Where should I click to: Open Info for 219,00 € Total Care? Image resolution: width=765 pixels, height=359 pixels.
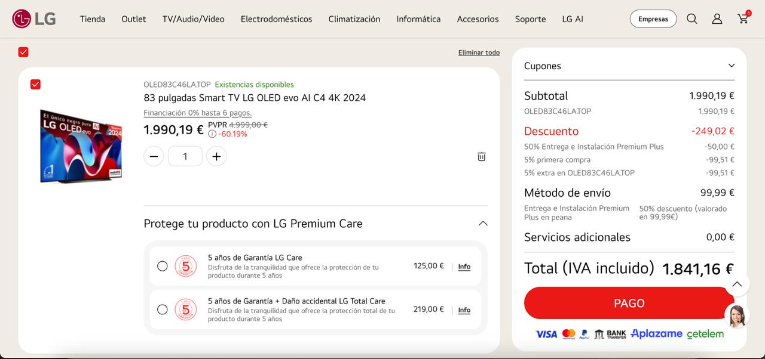(x=464, y=310)
